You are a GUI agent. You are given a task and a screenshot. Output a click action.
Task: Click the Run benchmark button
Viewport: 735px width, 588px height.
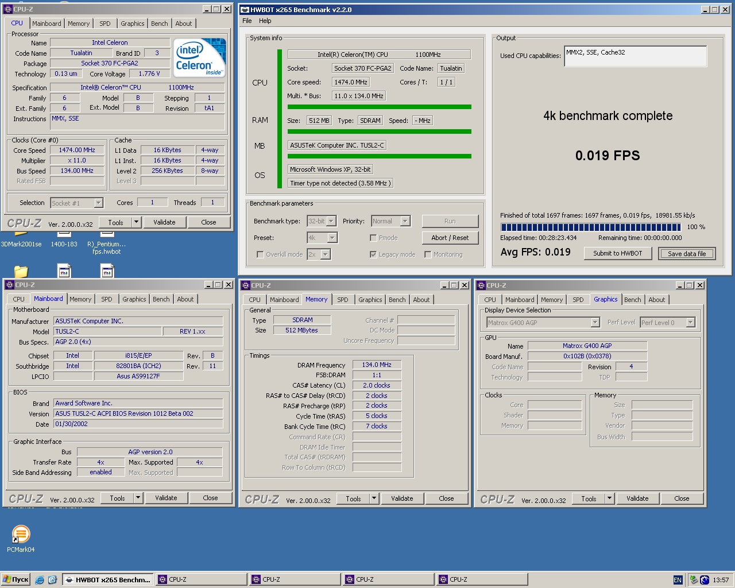(x=450, y=221)
